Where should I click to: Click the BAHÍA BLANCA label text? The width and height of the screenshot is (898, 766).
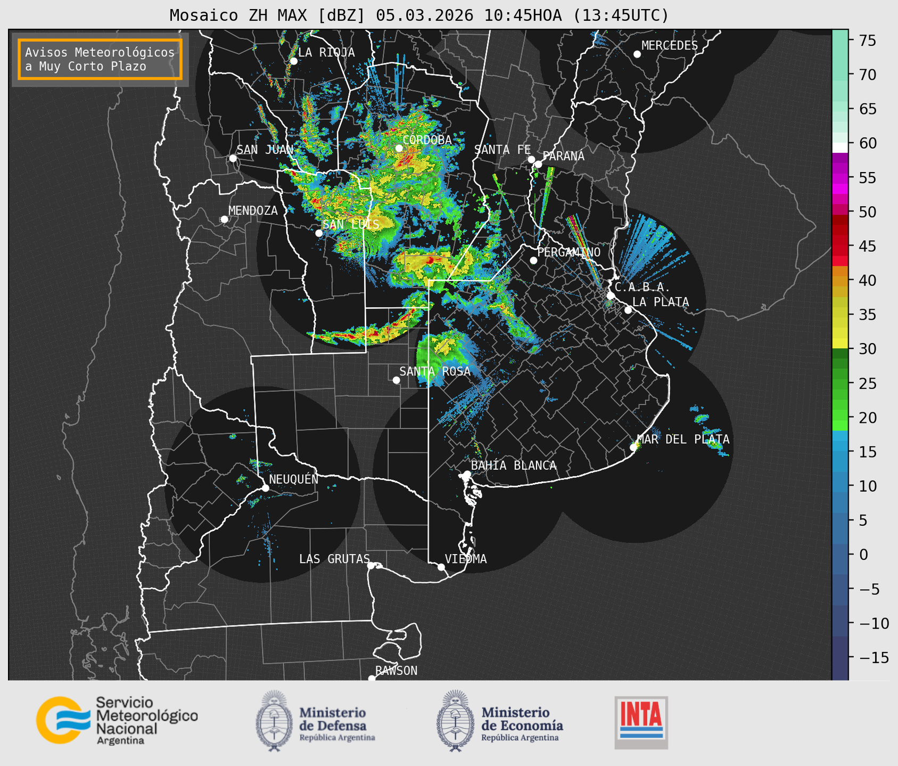(514, 466)
